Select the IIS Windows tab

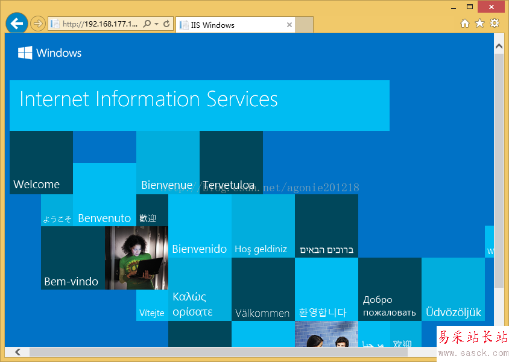click(x=235, y=25)
